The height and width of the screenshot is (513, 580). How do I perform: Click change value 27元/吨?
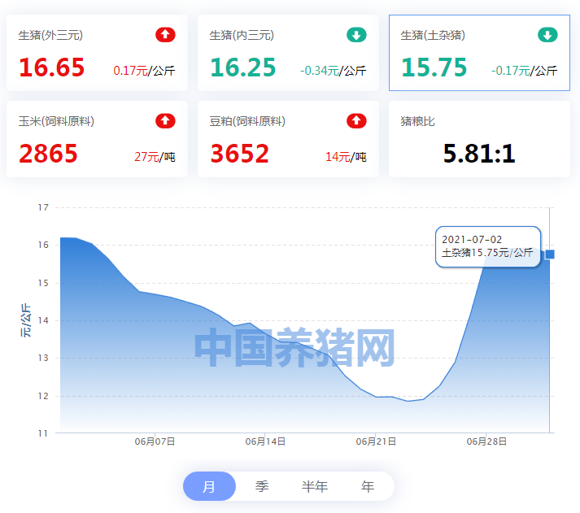(155, 157)
